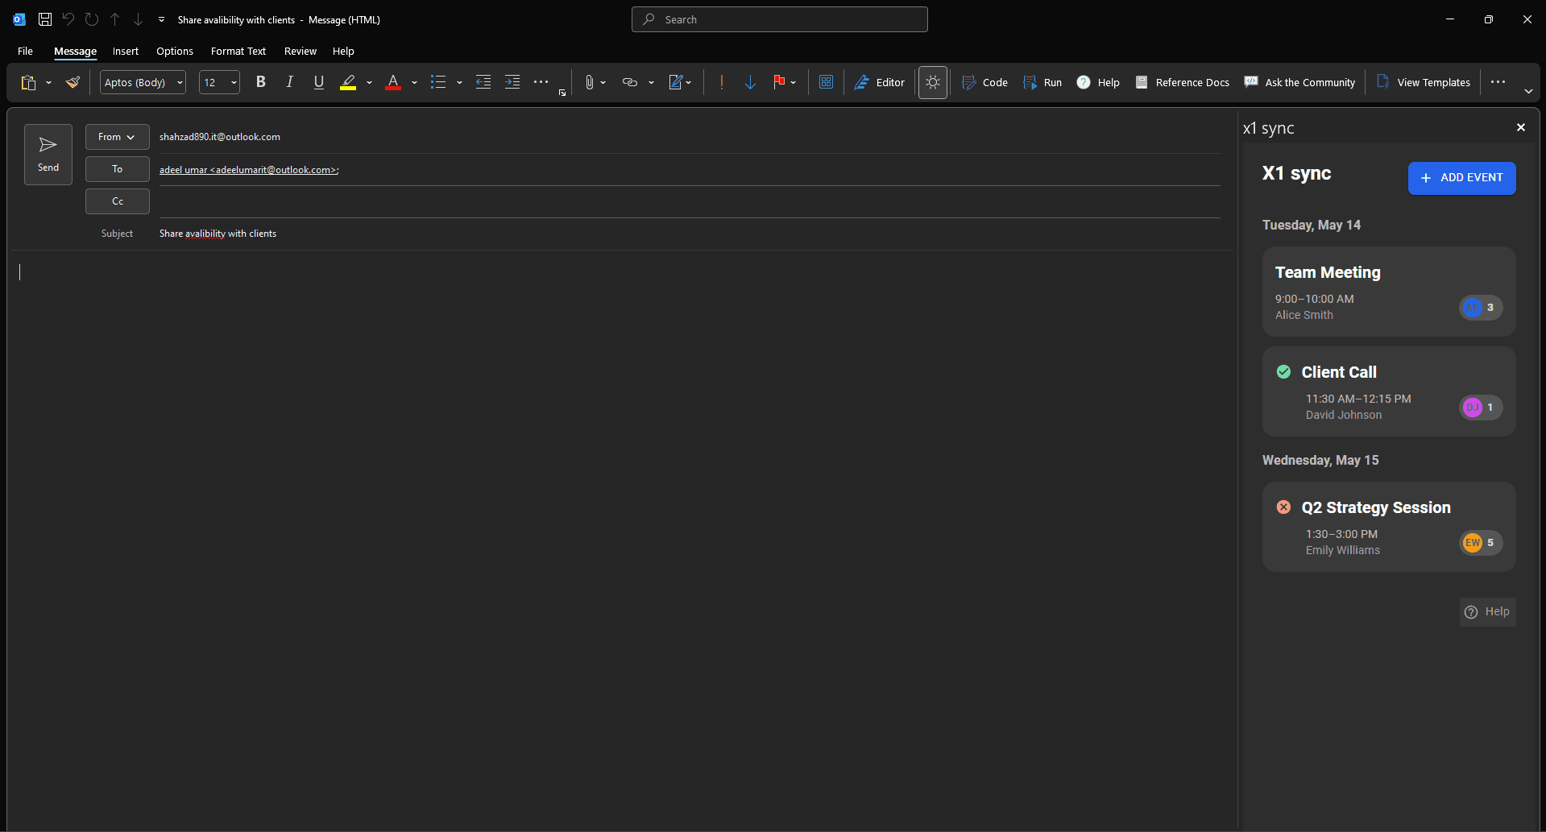Open the Aptos (Body) font dropdown

143,82
